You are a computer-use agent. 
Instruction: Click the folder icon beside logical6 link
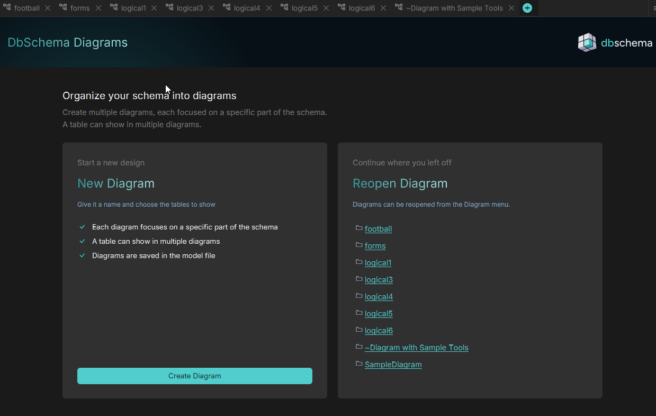[x=359, y=330]
